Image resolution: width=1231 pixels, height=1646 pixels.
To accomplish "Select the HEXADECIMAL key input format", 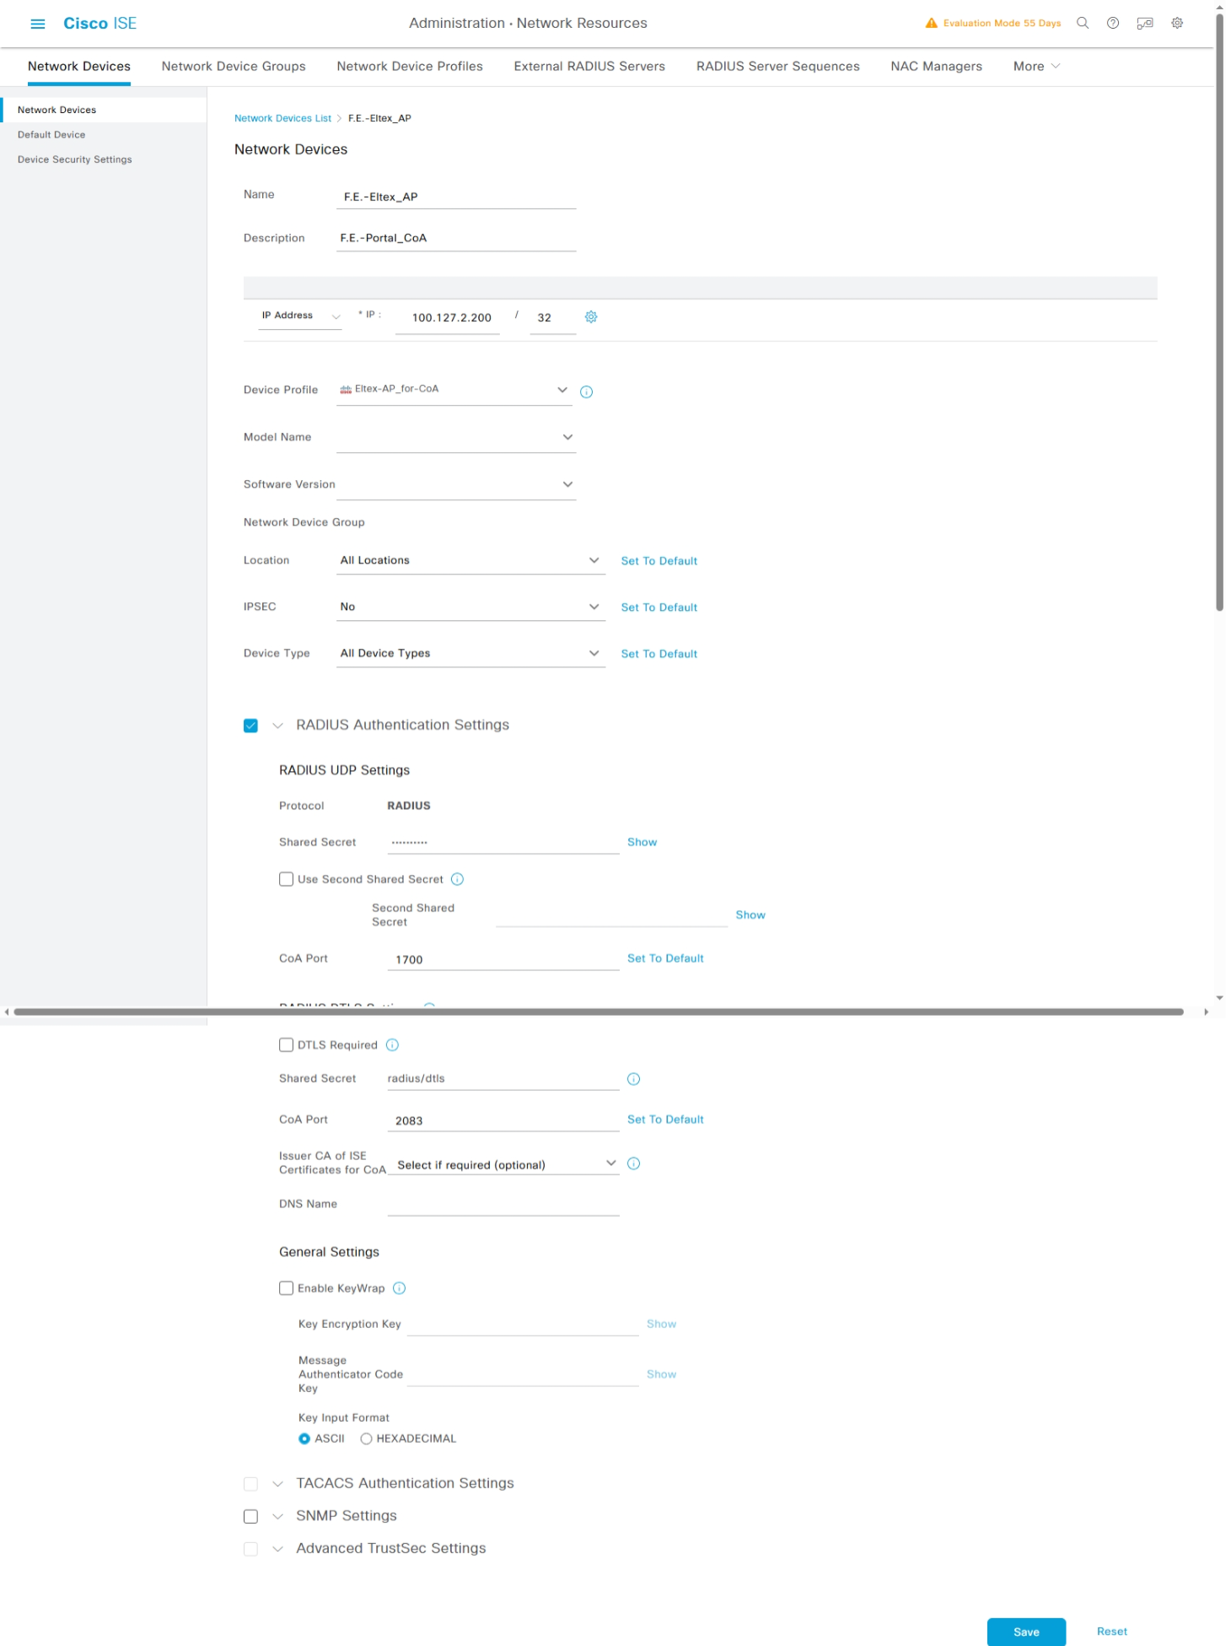I will pyautogui.click(x=367, y=1438).
